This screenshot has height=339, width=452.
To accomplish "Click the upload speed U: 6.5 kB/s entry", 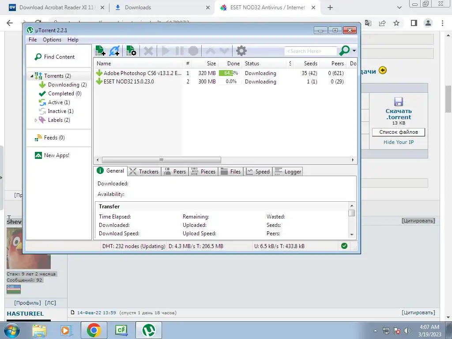I will [279, 246].
